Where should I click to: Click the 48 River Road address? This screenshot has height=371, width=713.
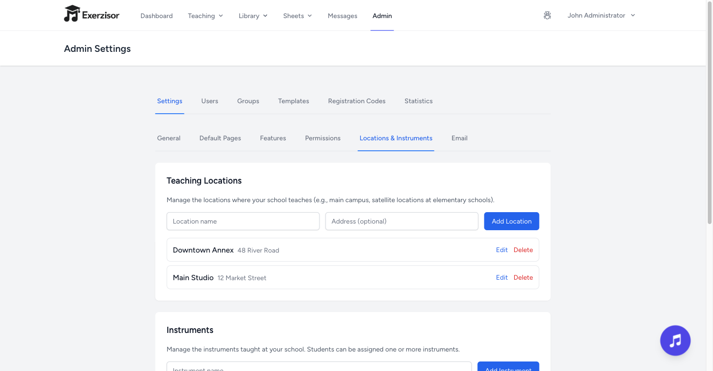click(x=258, y=250)
